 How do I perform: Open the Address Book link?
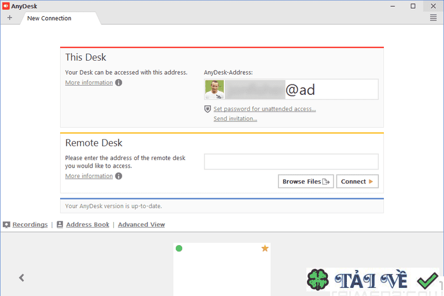(87, 225)
